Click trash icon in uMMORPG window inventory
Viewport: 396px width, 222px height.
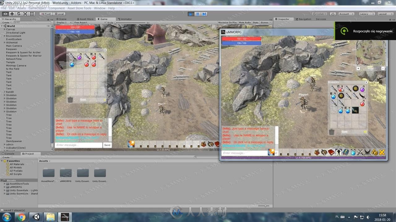(332, 132)
